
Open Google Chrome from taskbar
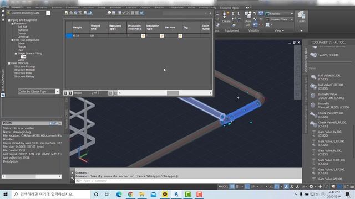click(x=130, y=194)
